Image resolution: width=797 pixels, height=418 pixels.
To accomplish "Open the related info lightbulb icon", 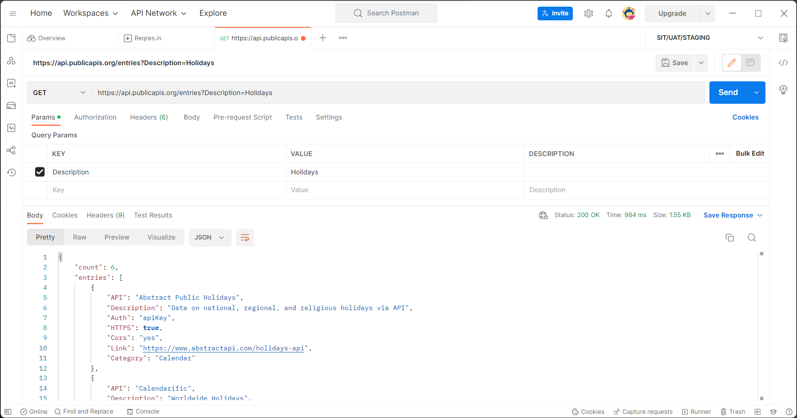I will pos(783,89).
